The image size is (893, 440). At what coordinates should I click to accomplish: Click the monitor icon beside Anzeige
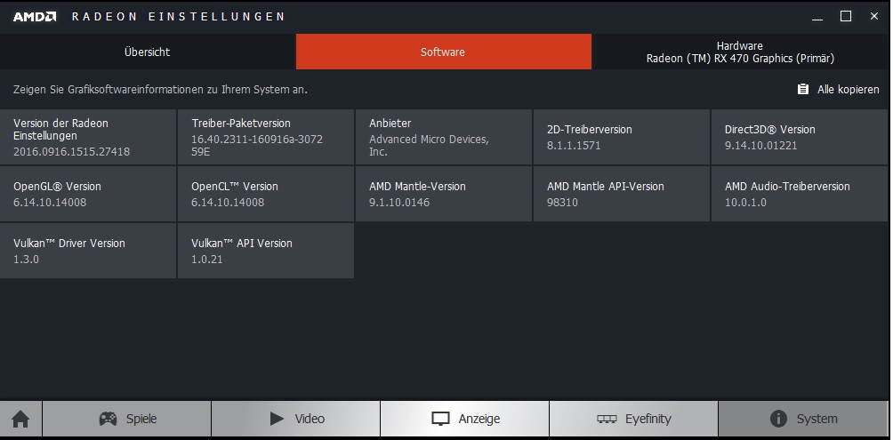pos(441,420)
